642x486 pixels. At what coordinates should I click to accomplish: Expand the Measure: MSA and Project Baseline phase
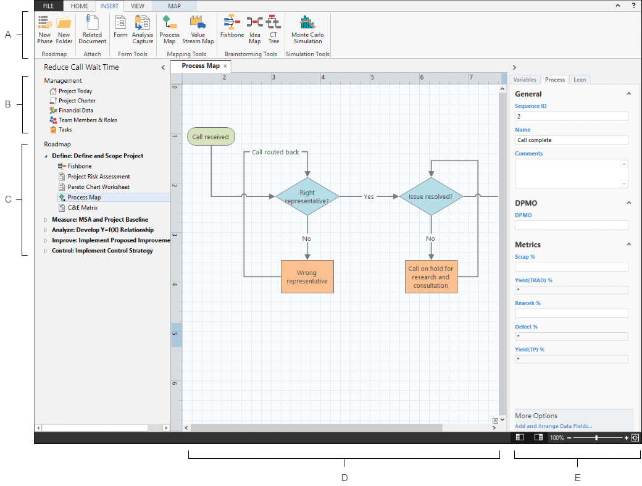click(45, 220)
